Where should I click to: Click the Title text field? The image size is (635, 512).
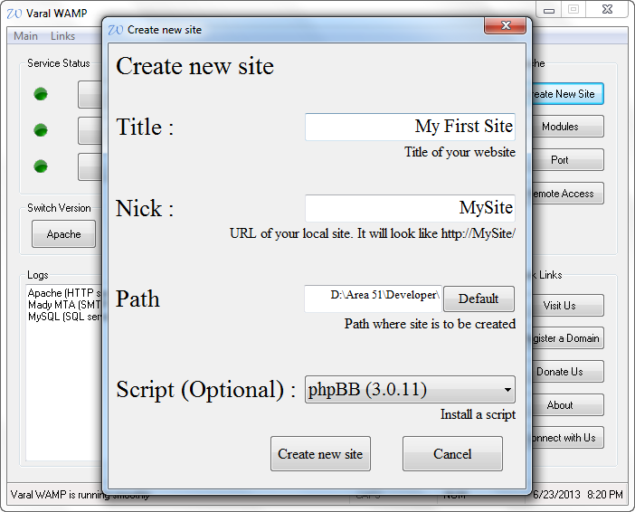[x=410, y=127]
